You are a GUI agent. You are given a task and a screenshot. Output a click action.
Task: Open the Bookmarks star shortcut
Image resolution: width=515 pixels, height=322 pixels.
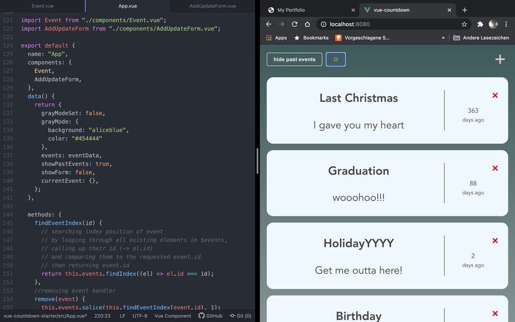tap(311, 38)
